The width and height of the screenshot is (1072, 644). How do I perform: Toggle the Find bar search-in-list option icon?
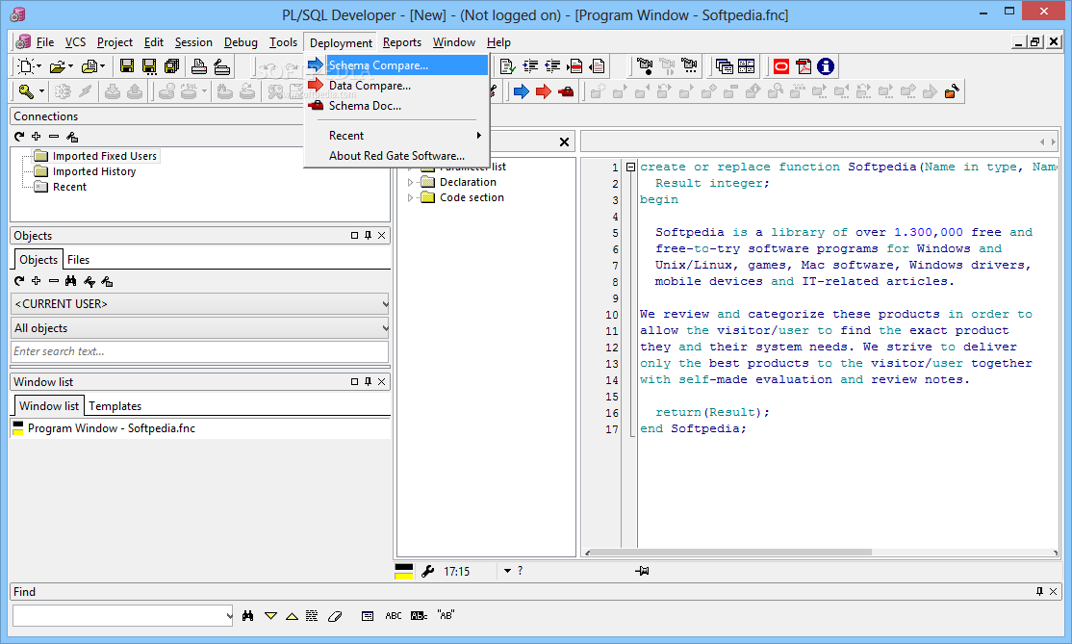368,616
